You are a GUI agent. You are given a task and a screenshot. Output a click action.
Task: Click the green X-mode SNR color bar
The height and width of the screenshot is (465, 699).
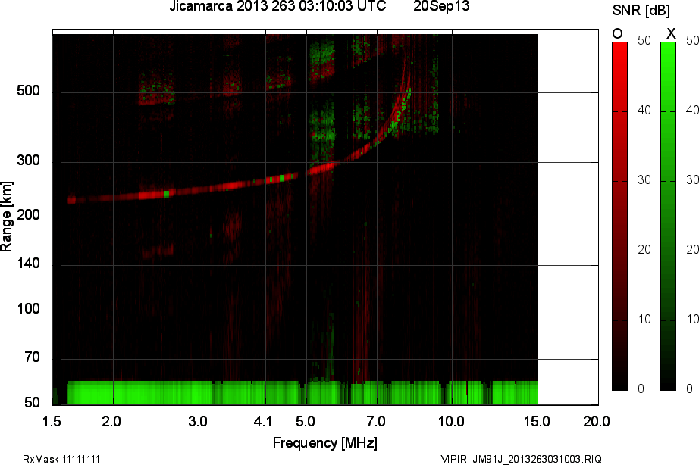pos(668,216)
